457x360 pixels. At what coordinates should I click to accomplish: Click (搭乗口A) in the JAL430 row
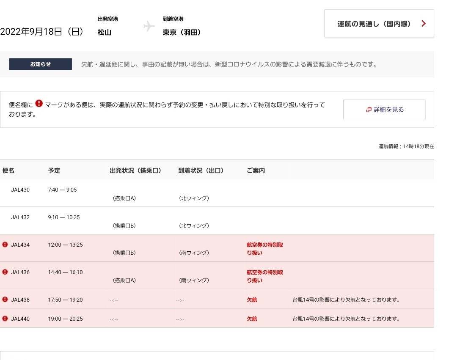124,198
